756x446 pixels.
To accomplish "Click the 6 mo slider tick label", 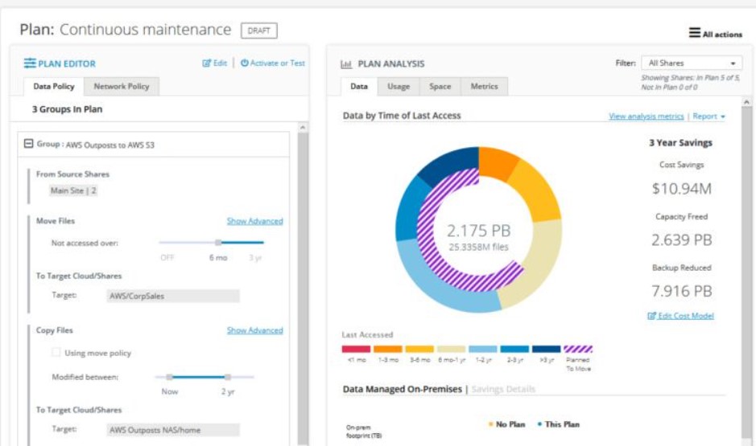I will click(x=218, y=258).
